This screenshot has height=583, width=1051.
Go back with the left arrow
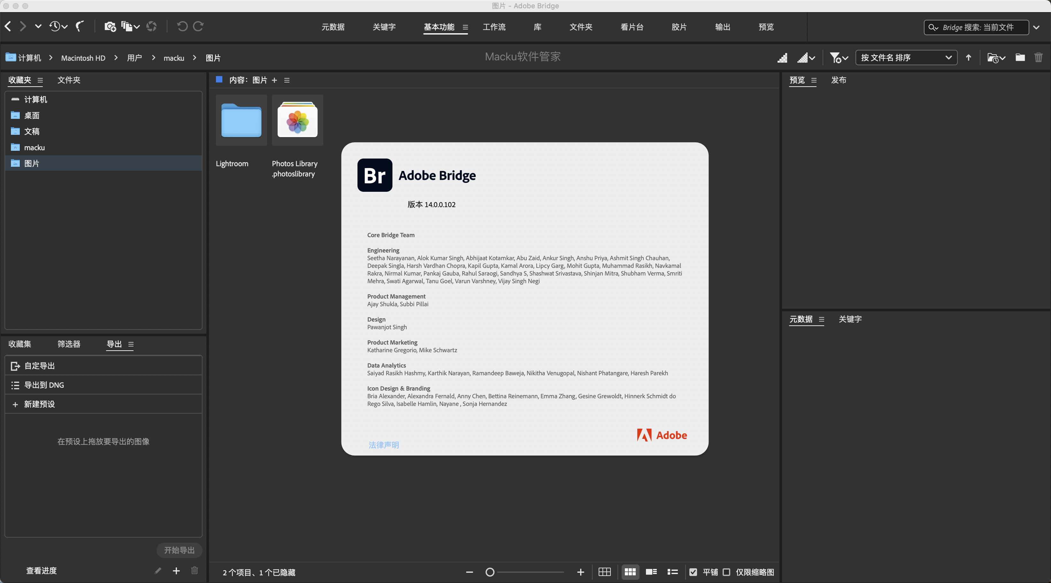(x=8, y=27)
